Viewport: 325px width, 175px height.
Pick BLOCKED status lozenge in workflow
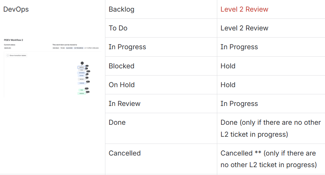(69, 48)
